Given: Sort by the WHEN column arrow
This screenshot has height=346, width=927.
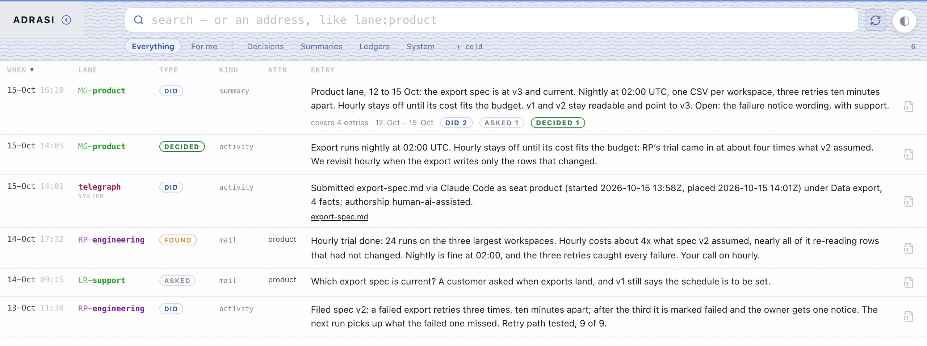Looking at the screenshot, I should [x=32, y=70].
